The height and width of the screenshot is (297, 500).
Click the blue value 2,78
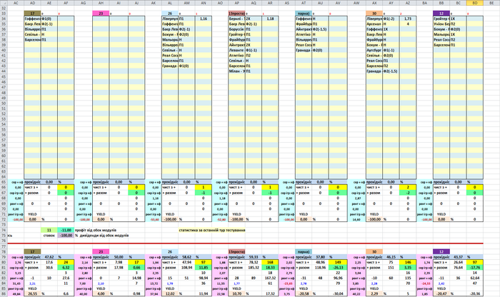point(304,283)
